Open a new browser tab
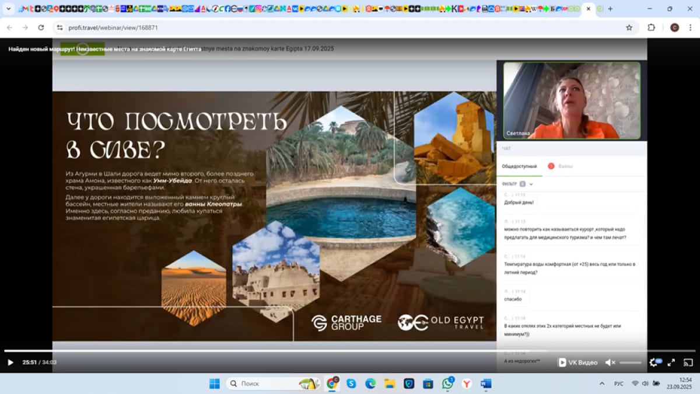The width and height of the screenshot is (700, 394). point(610,9)
